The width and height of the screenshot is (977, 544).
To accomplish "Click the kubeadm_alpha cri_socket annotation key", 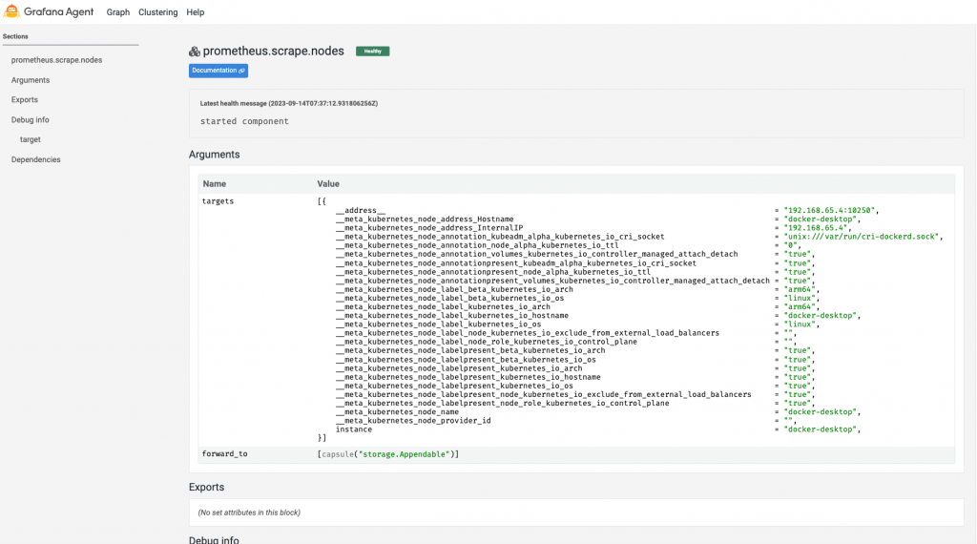I will [500, 237].
